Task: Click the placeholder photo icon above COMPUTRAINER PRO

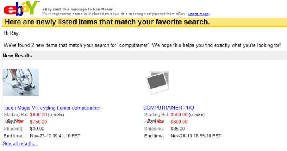Action: [157, 83]
